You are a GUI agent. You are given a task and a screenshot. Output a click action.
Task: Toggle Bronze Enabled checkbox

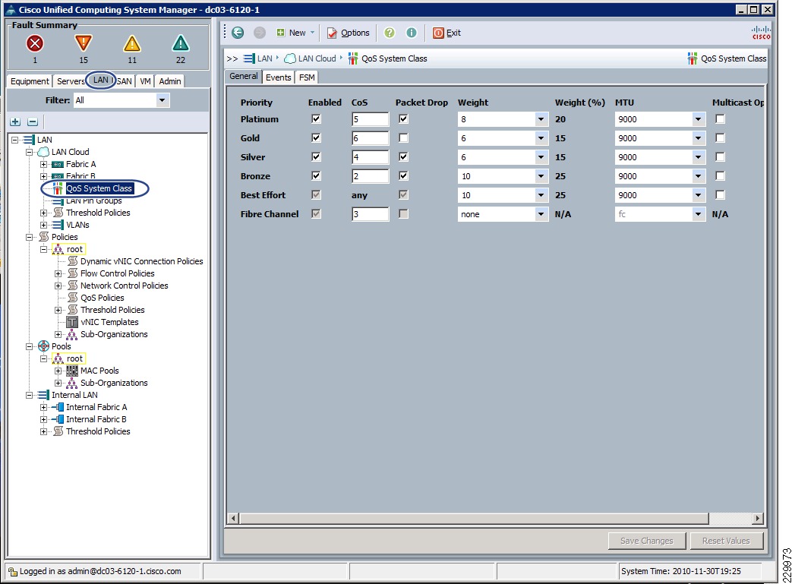pyautogui.click(x=316, y=175)
